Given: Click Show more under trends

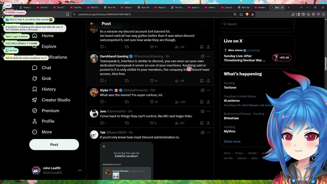Looking at the screenshot, I should pos(232,142).
